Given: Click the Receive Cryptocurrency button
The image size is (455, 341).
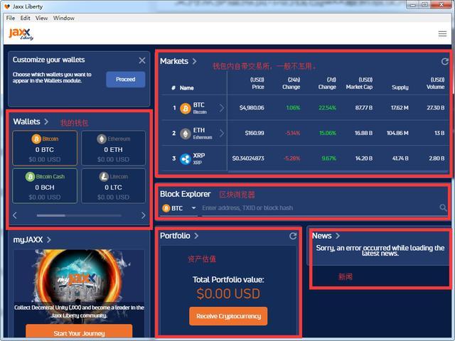Looking at the screenshot, I should coord(228,316).
